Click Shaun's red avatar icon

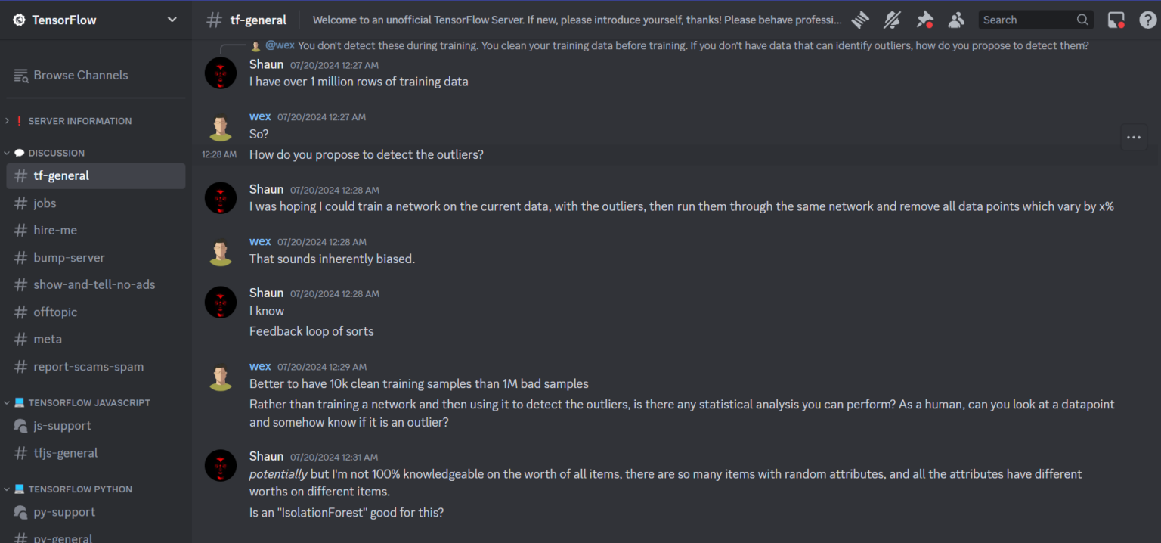(220, 73)
